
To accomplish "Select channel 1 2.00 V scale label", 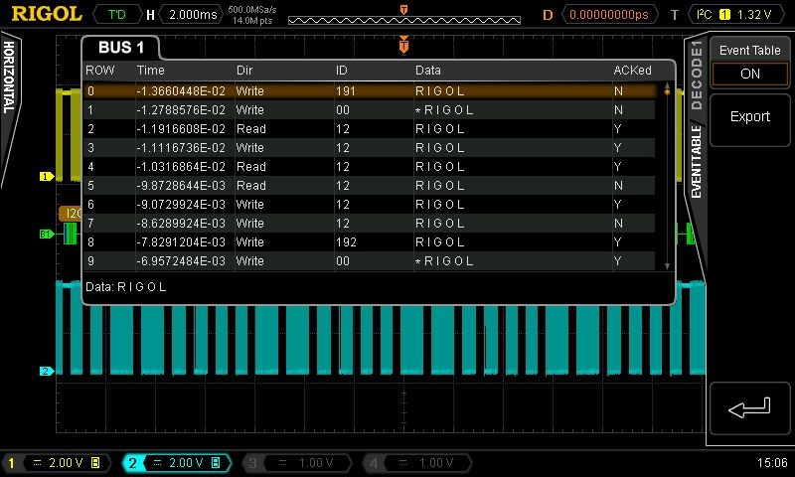I will [66, 463].
